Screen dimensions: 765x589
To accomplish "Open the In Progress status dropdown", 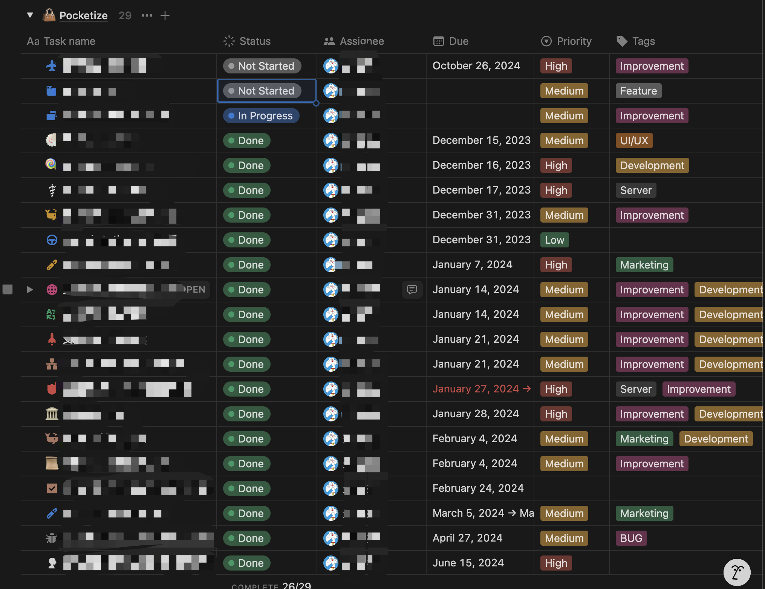I will (261, 116).
